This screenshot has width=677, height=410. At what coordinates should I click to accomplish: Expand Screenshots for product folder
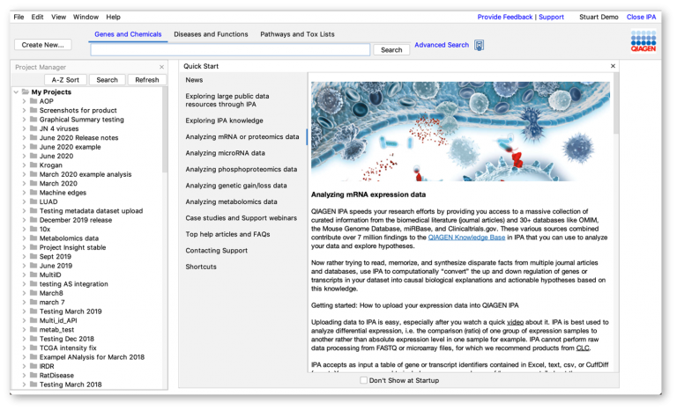pos(24,110)
